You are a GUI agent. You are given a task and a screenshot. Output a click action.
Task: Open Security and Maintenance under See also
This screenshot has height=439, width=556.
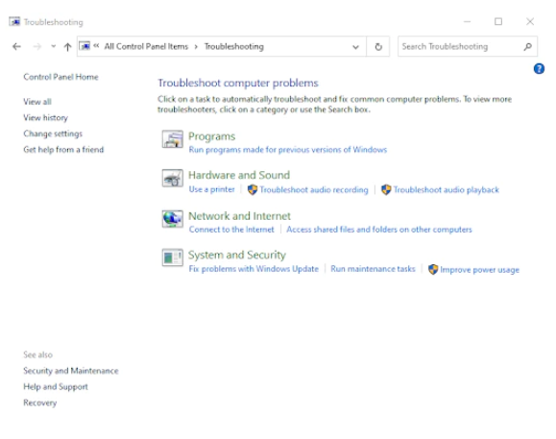[71, 371]
